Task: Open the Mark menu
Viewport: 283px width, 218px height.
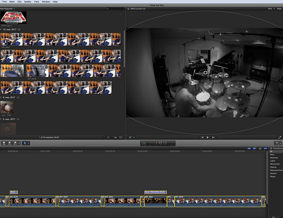Action: click(12, 2)
